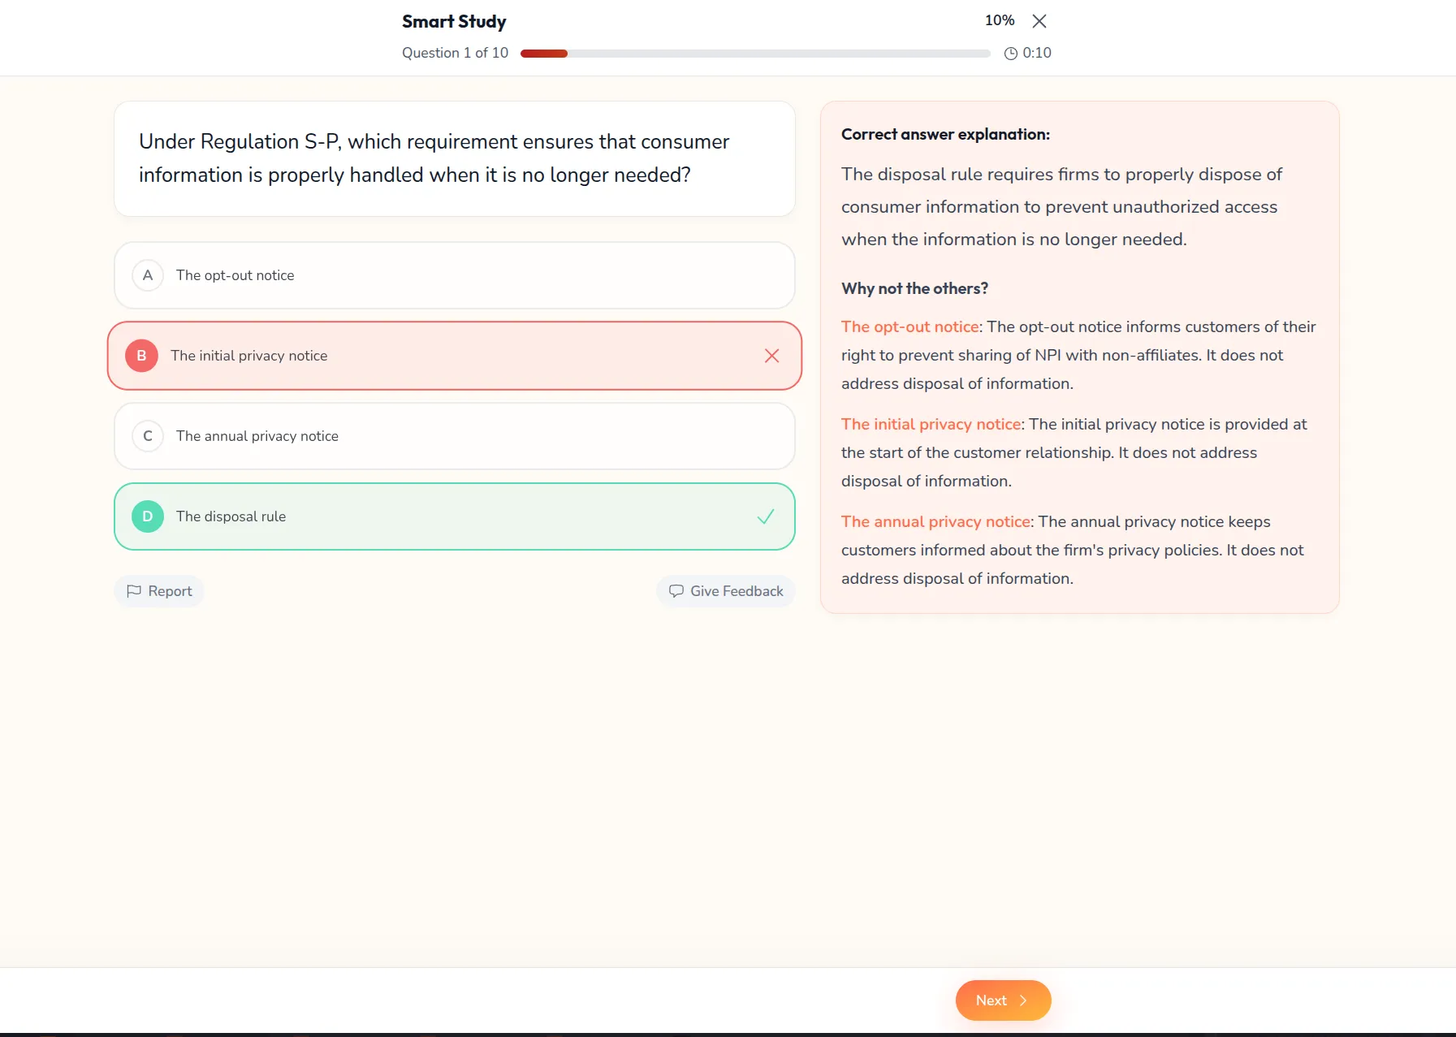Report this question
Image resolution: width=1456 pixels, height=1037 pixels.
[x=159, y=591]
